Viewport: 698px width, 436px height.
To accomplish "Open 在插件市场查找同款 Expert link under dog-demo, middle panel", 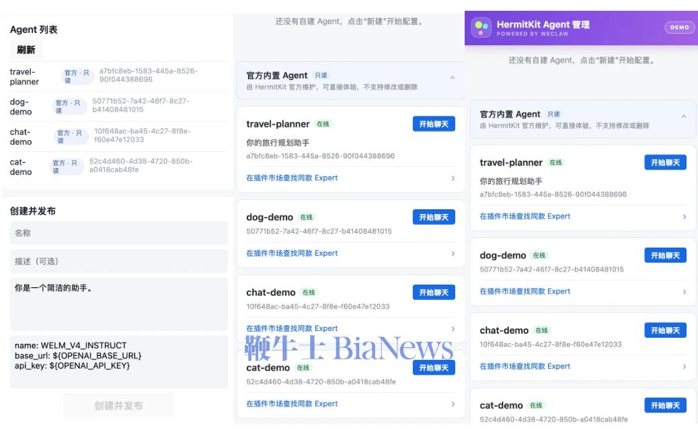I will tap(292, 253).
